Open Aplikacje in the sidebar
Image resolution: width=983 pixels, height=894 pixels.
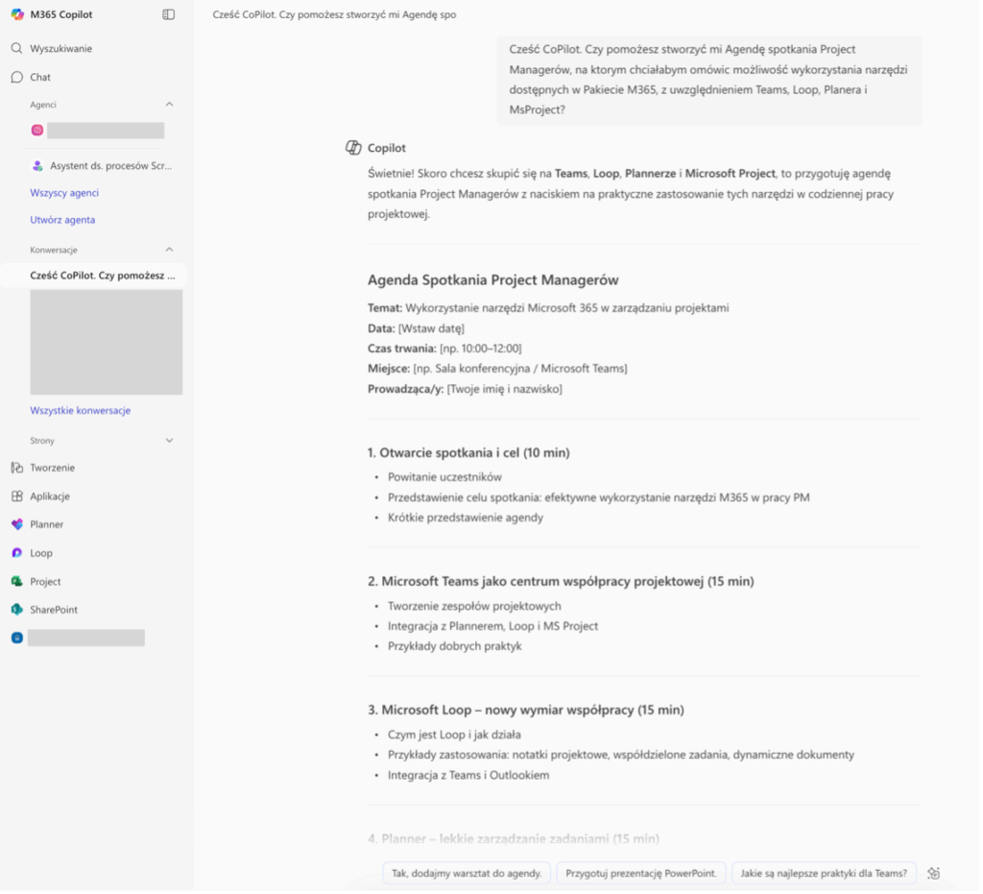point(50,496)
